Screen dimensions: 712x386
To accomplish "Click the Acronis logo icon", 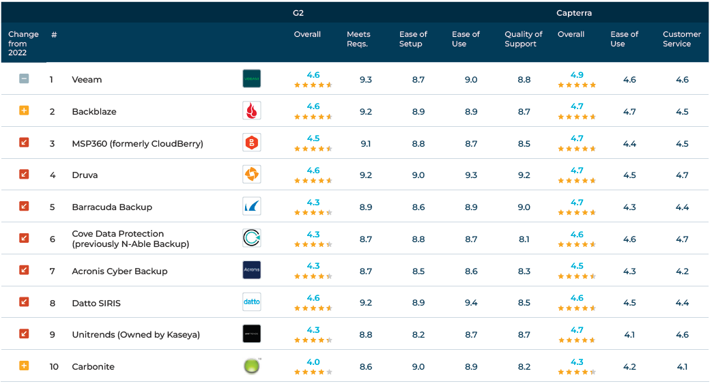I will [251, 271].
